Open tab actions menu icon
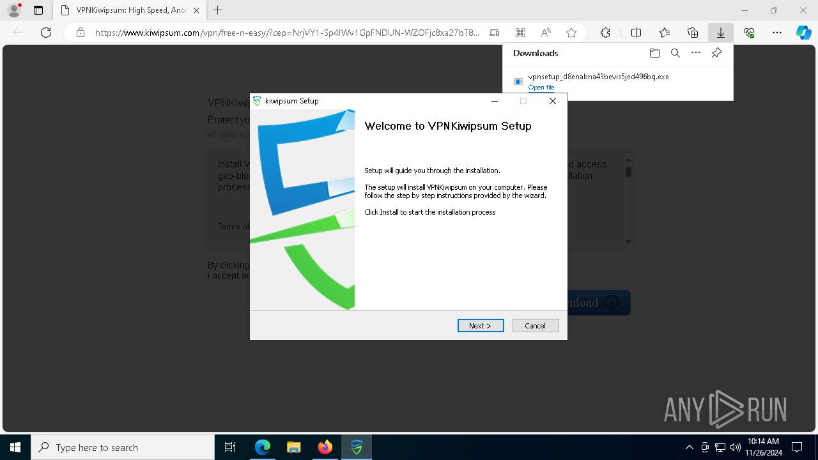 (38, 10)
